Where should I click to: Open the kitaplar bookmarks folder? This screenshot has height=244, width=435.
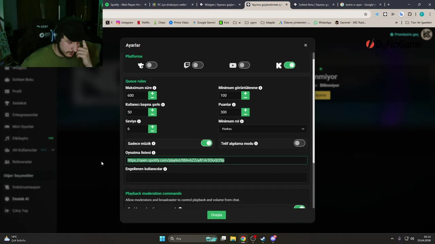(x=268, y=23)
